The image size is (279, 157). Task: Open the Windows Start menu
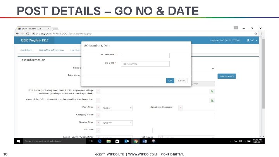click(18, 141)
